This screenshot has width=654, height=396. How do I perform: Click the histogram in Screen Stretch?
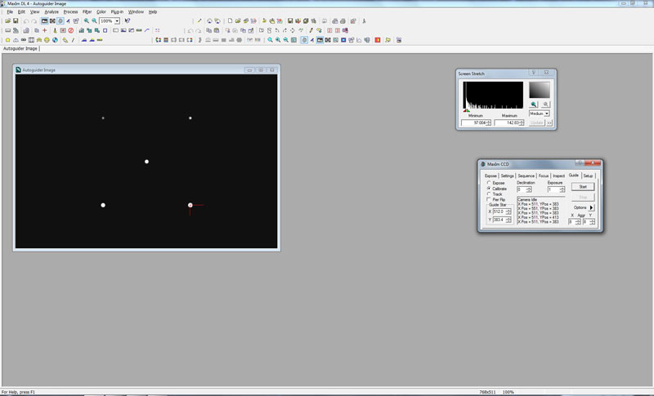(x=493, y=95)
